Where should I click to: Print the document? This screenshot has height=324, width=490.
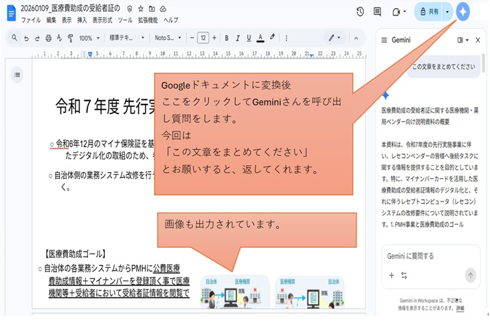48,38
